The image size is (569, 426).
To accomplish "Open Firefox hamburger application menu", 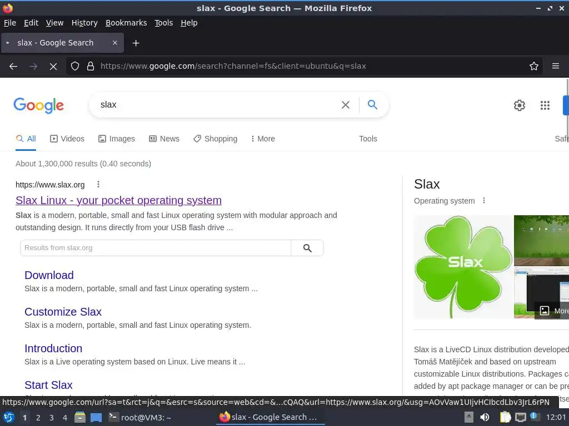I will click(x=556, y=67).
